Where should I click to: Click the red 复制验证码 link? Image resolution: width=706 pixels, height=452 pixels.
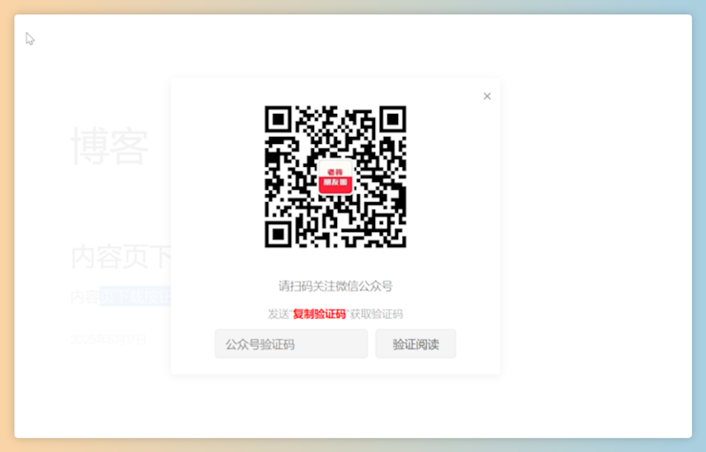click(319, 313)
